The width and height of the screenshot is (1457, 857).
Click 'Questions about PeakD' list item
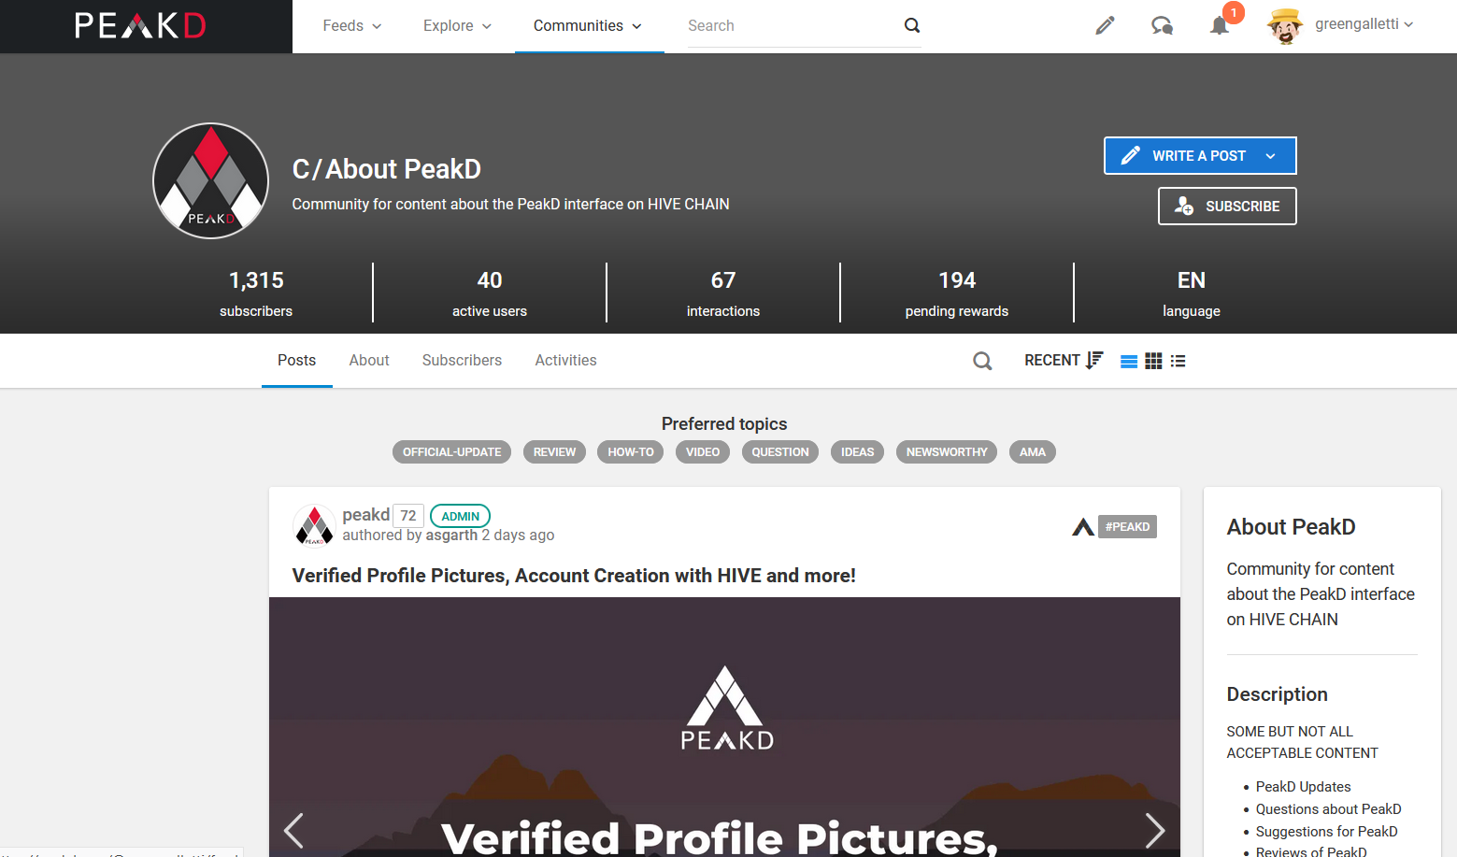point(1328,809)
